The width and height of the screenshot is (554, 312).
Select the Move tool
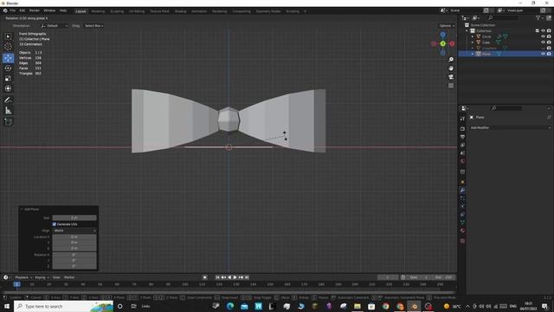[x=8, y=58]
